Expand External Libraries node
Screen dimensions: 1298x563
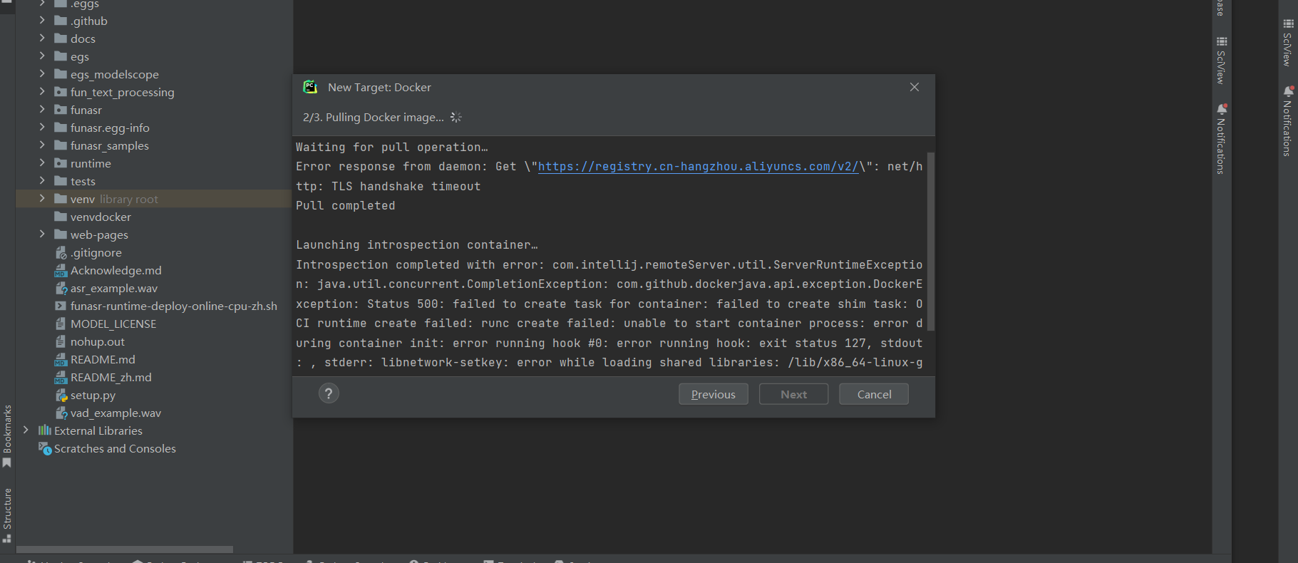click(26, 430)
